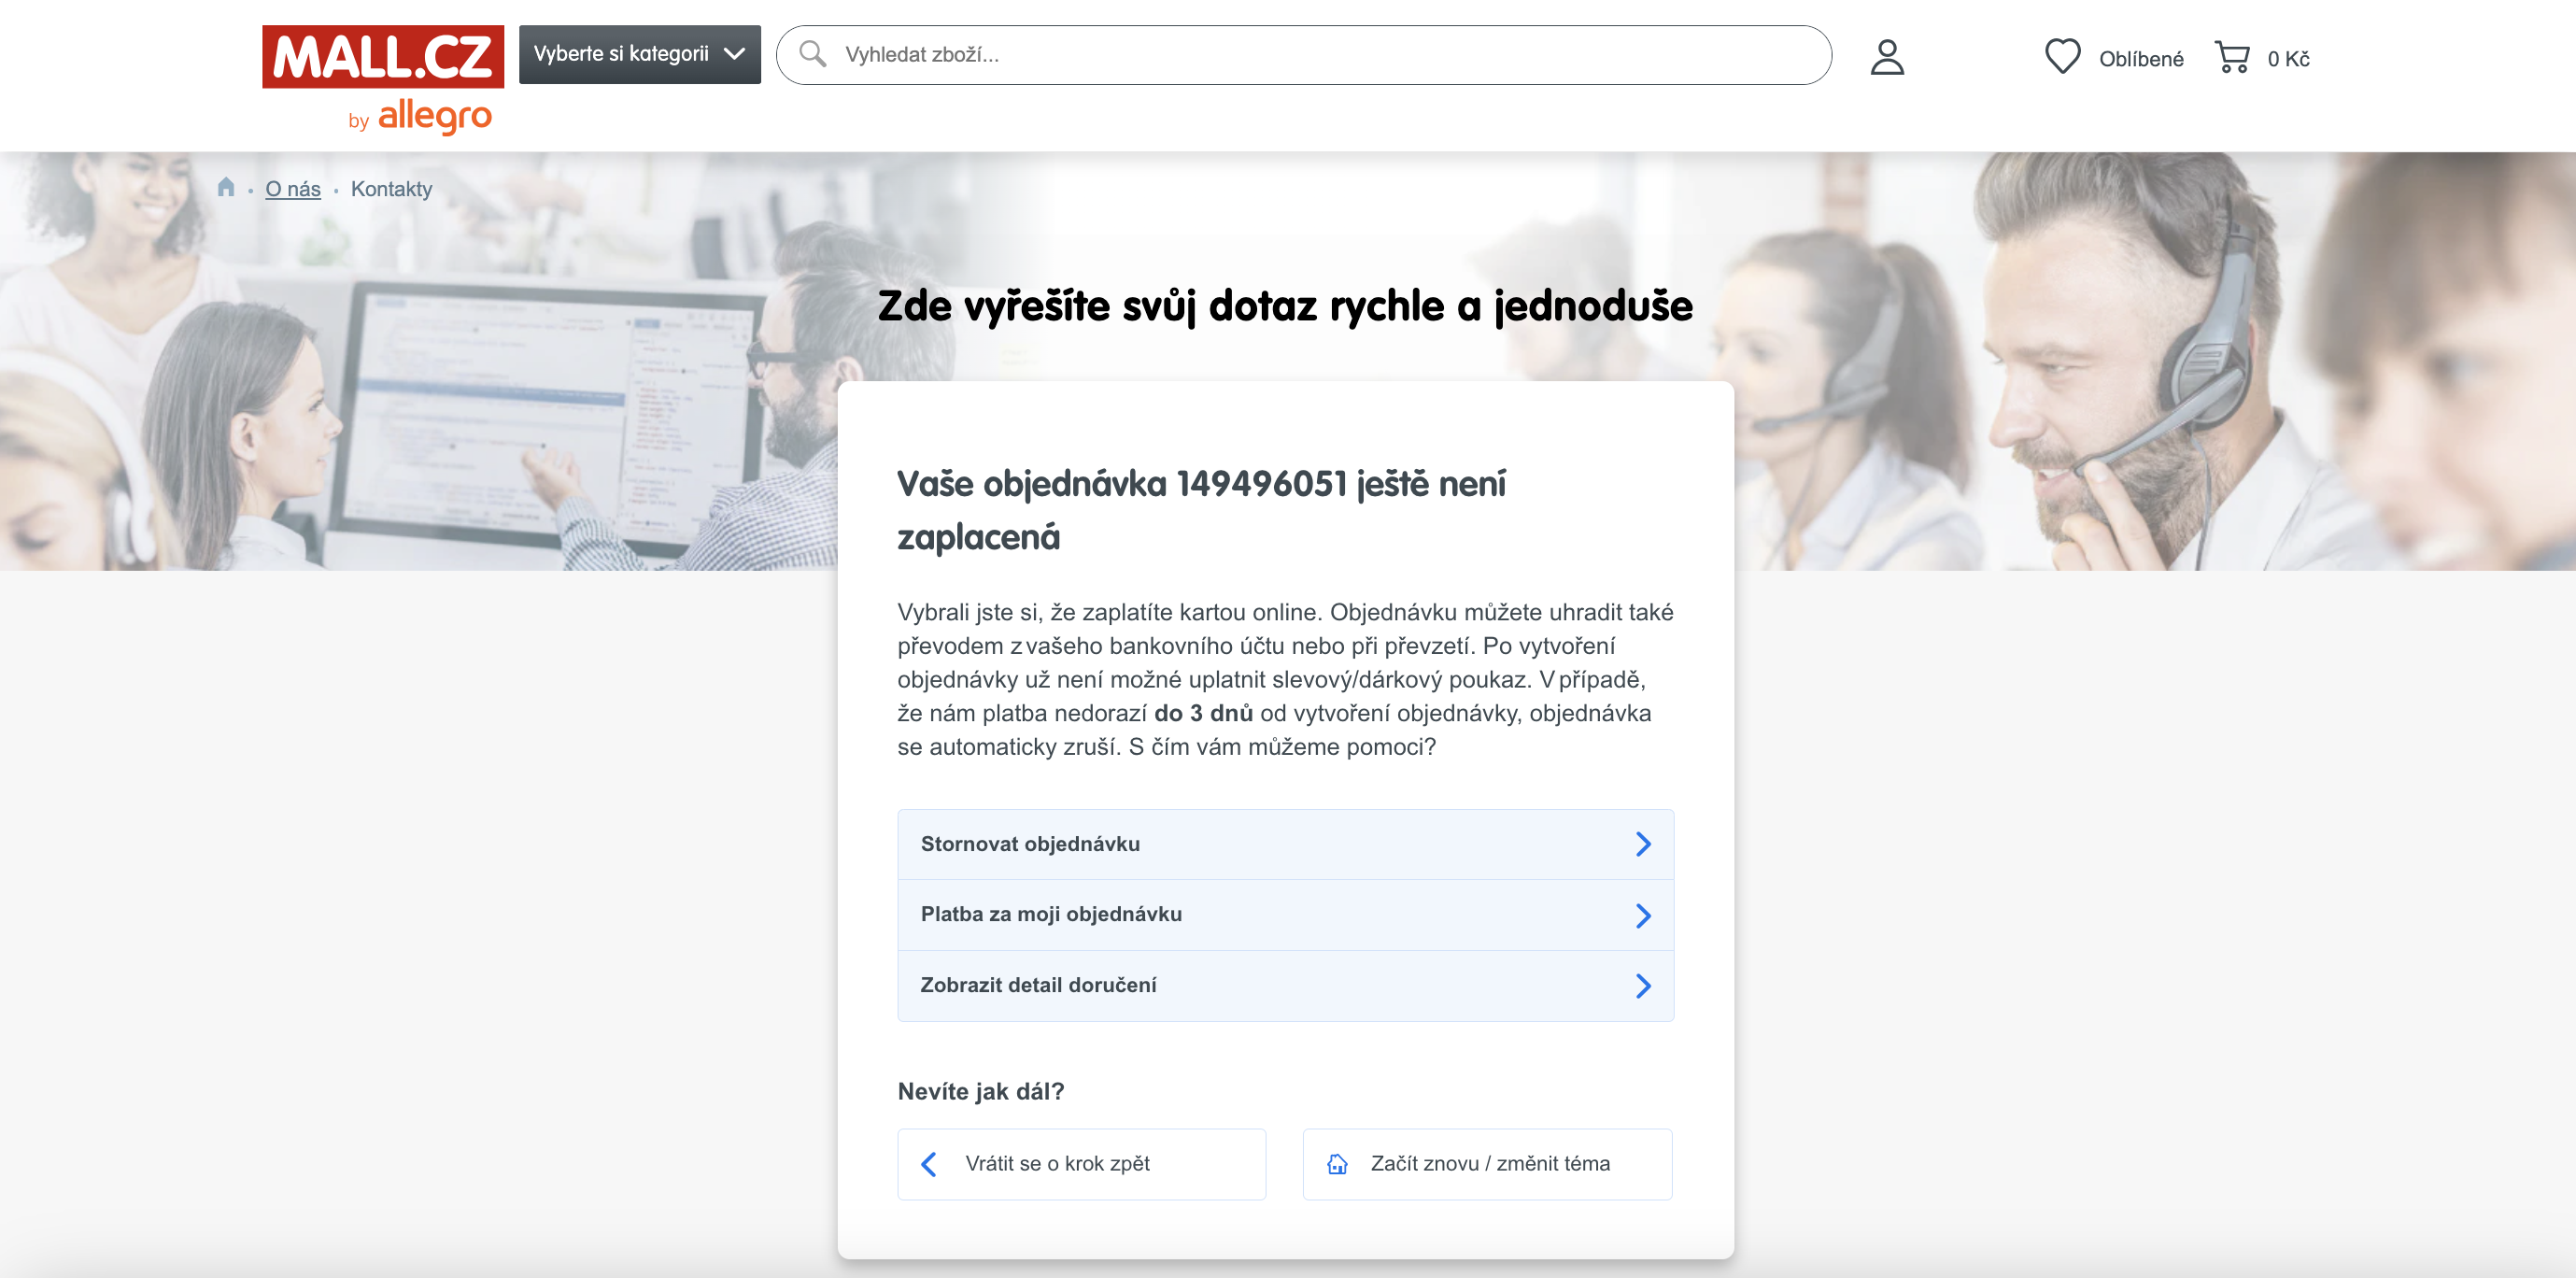Focus the Vyhledat zboží search field

click(x=1300, y=55)
